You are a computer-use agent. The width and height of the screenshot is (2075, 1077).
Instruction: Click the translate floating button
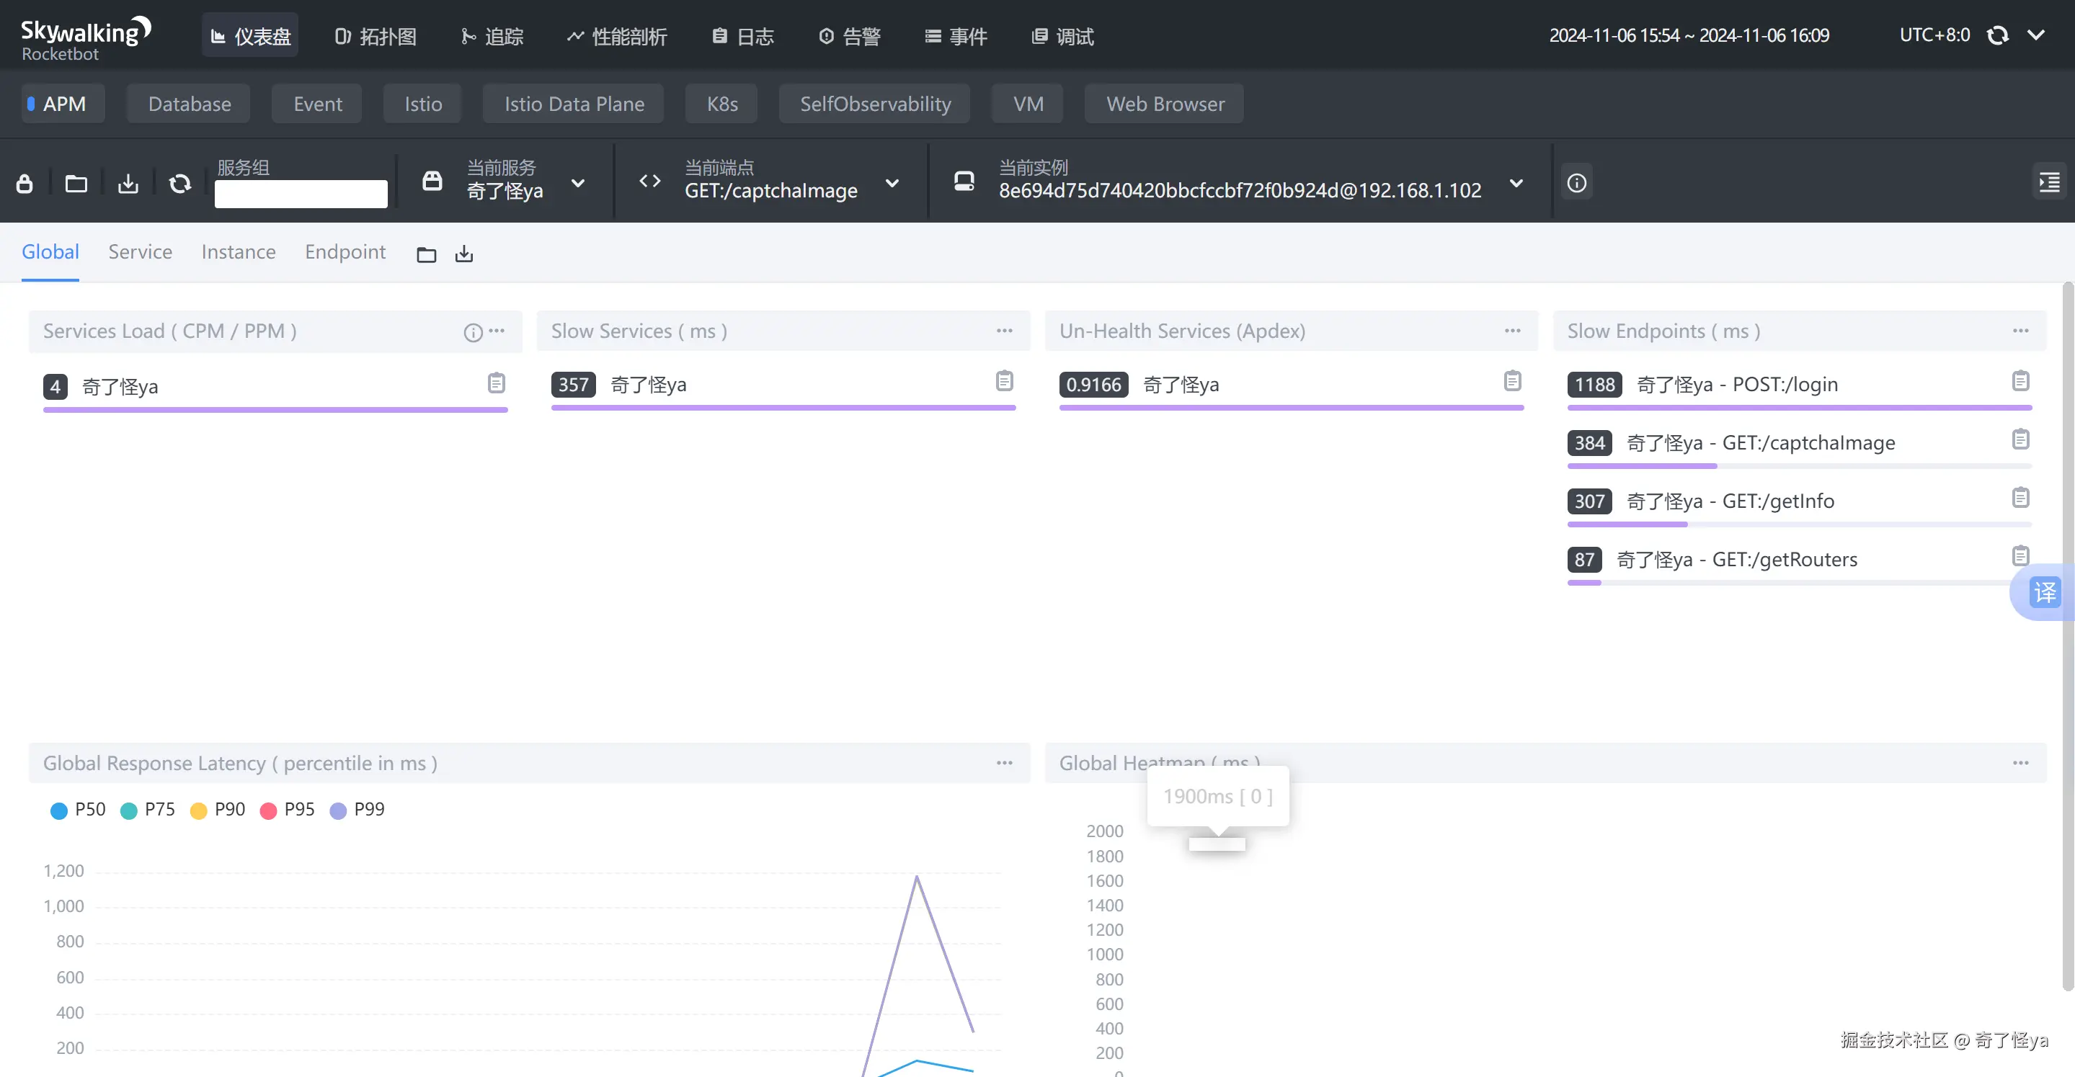click(x=2045, y=592)
